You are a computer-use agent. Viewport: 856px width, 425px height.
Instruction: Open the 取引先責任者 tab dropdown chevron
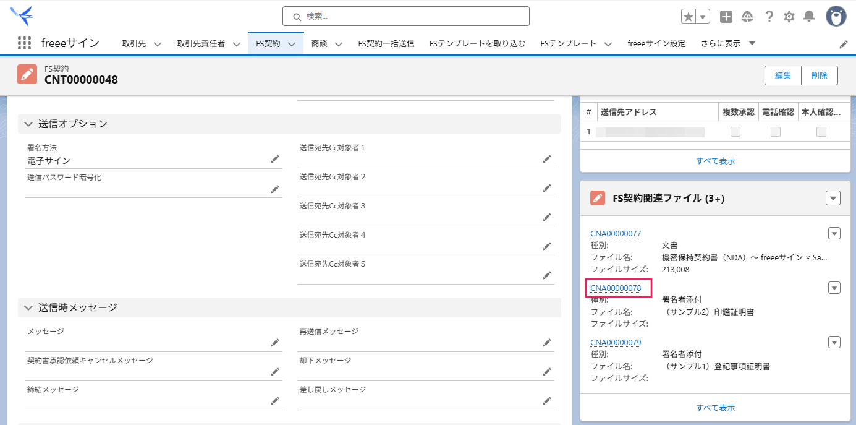click(x=237, y=44)
